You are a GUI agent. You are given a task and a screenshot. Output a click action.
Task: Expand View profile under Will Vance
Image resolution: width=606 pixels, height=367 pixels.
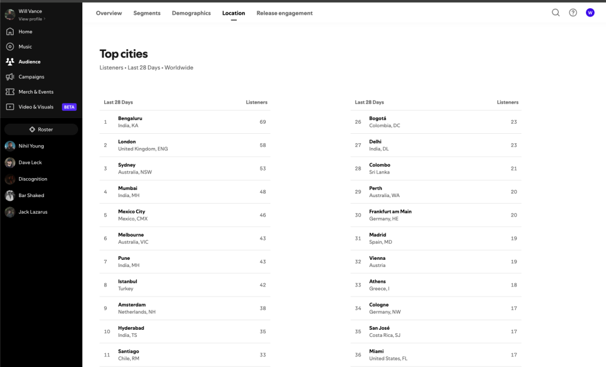(32, 19)
